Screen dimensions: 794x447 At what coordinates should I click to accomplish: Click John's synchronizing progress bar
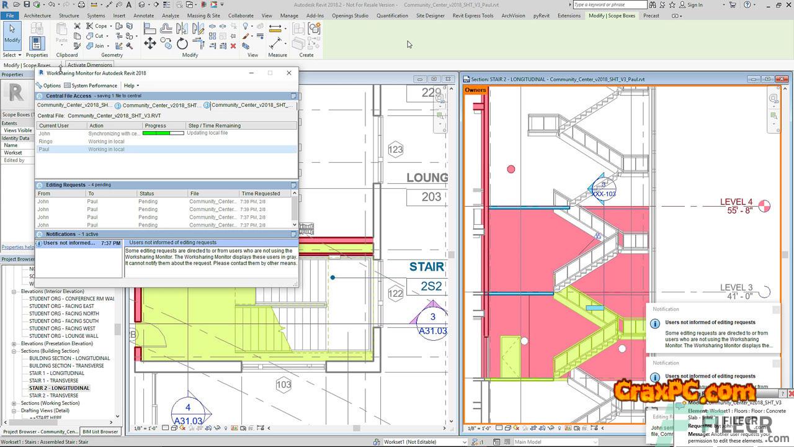[x=163, y=133]
